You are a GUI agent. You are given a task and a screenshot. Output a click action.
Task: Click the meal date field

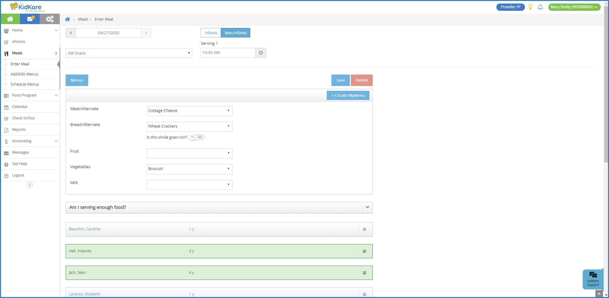click(109, 33)
